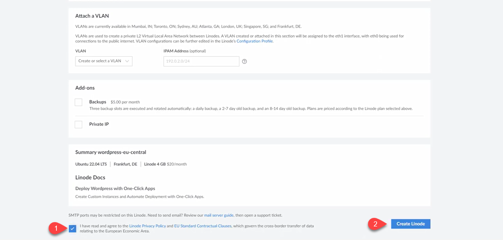Enable the Backups add-on checkbox
Screen dimensions: 503x240
78,102
